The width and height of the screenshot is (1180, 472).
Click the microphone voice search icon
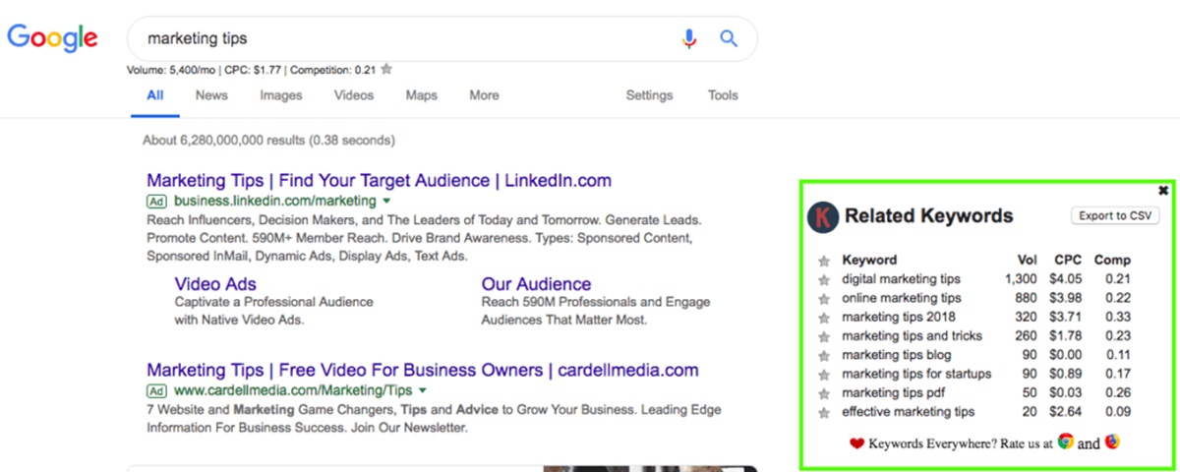[689, 39]
